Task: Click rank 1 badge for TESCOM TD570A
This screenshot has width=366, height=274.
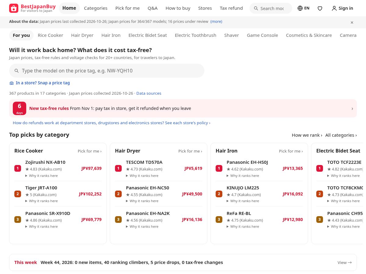Action: click(x=118, y=168)
